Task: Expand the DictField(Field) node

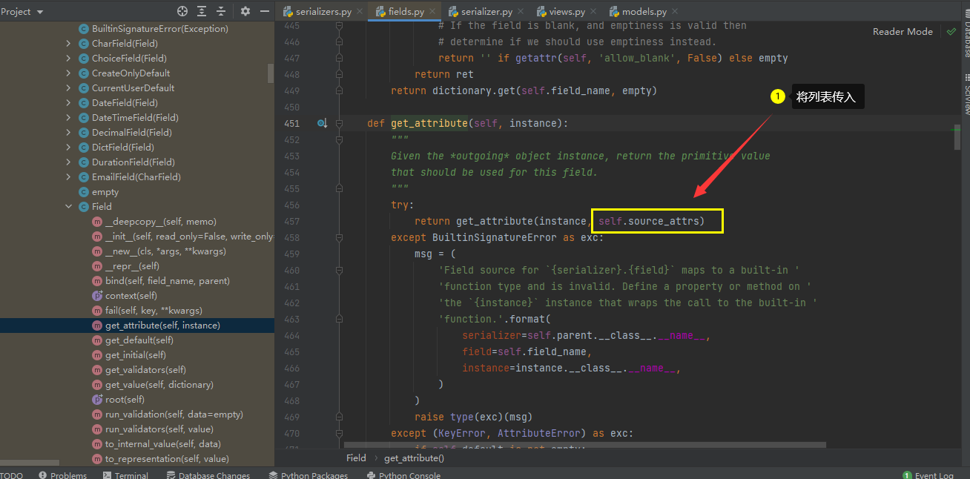Action: tap(68, 148)
